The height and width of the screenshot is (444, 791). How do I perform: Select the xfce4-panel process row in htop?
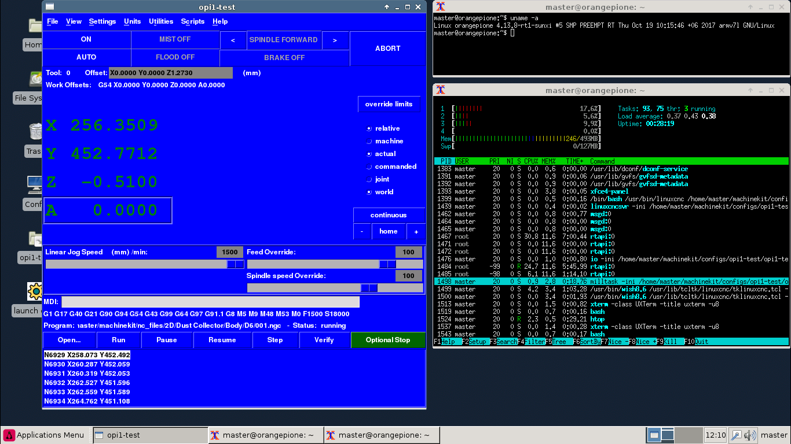point(611,191)
